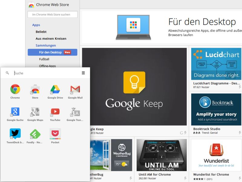242x182 pixels.
Task: Open the Feedly app icon
Action: pyautogui.click(x=35, y=134)
